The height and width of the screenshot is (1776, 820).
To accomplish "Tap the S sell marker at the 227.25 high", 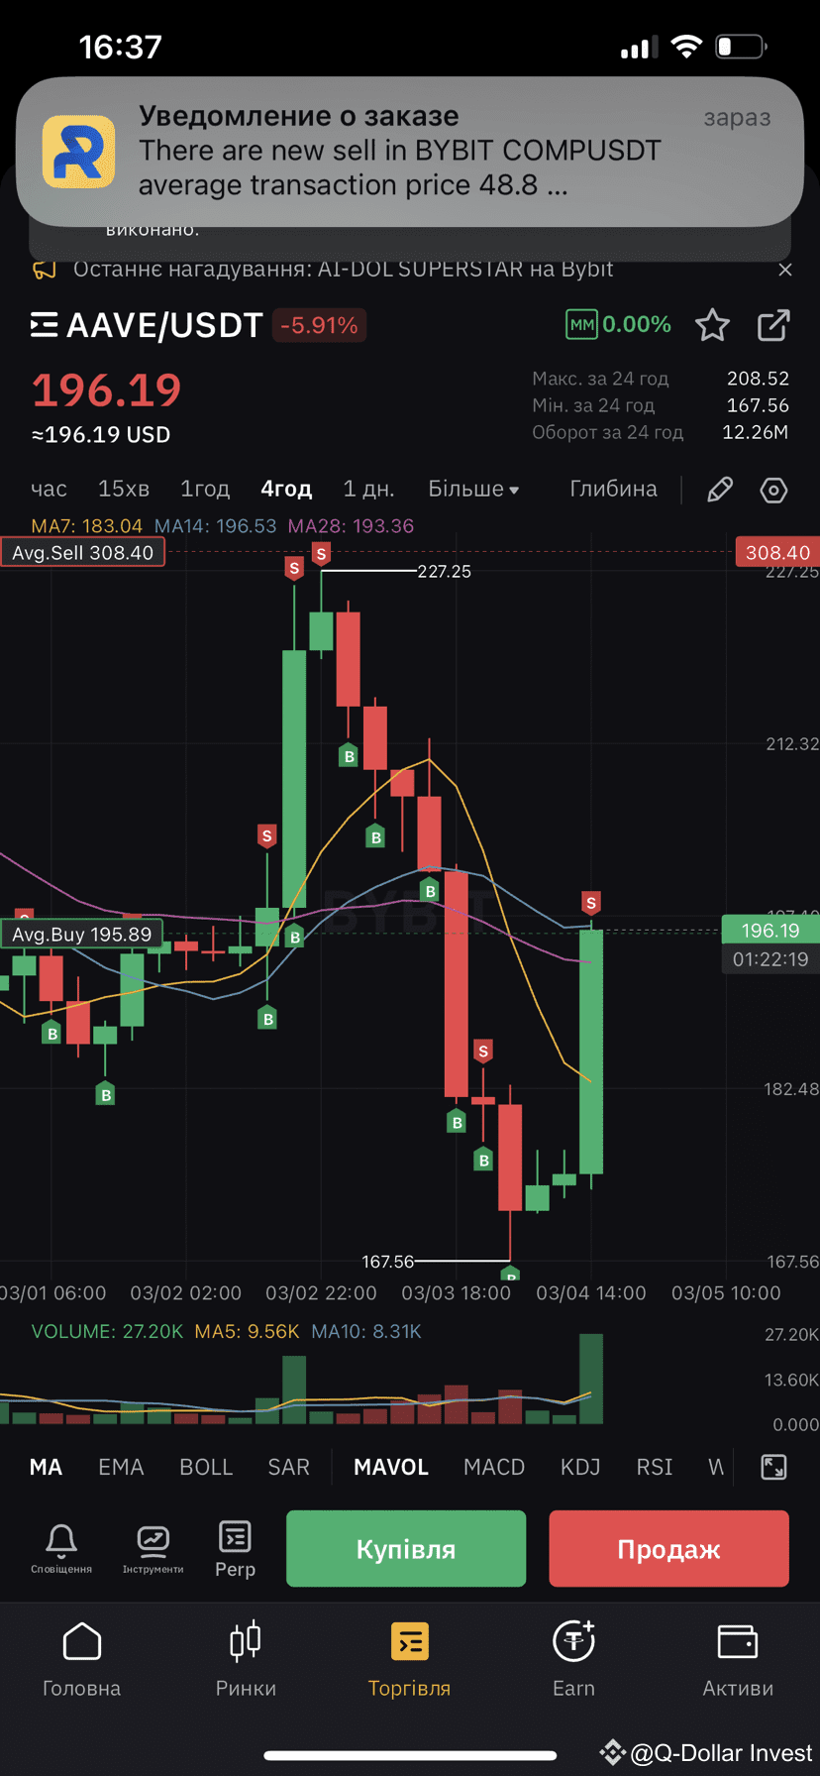I will click(x=321, y=555).
